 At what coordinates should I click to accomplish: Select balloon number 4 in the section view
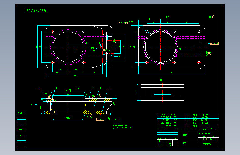pos(56,88)
